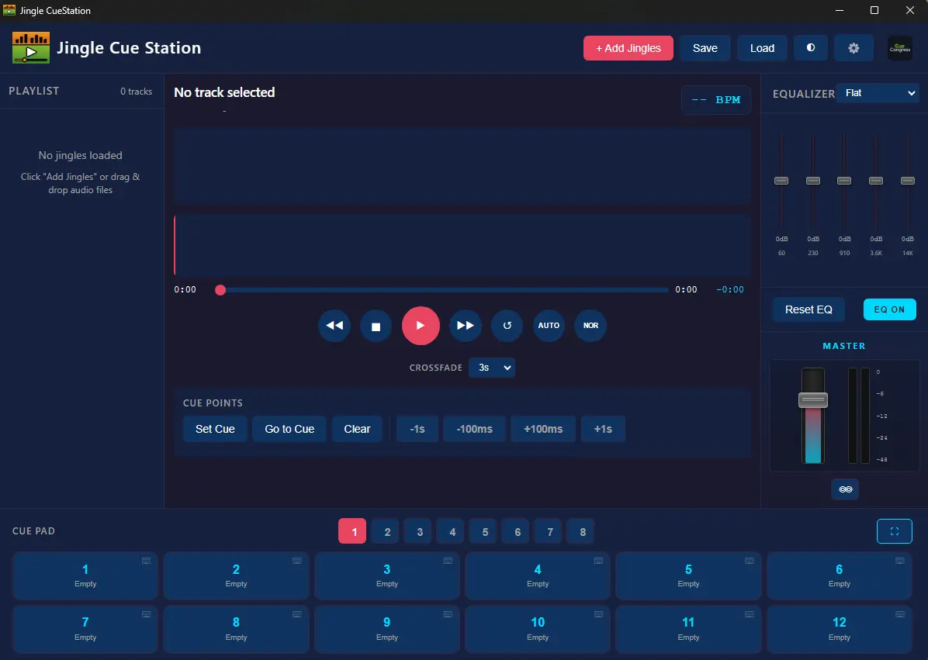Toggle the EQ ON switch

click(x=889, y=309)
